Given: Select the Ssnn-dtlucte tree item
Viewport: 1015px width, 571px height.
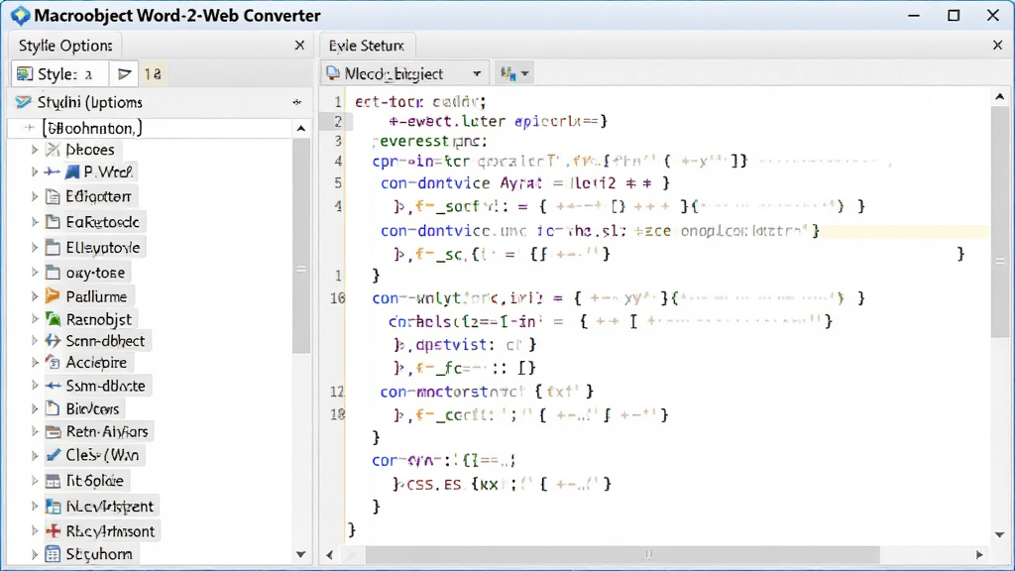Looking at the screenshot, I should (x=98, y=386).
